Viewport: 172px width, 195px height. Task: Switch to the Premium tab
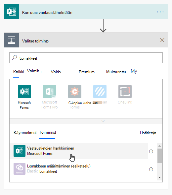pyautogui.click(x=87, y=72)
